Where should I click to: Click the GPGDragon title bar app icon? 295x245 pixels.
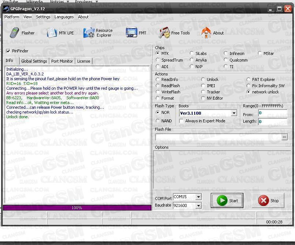(6, 9)
